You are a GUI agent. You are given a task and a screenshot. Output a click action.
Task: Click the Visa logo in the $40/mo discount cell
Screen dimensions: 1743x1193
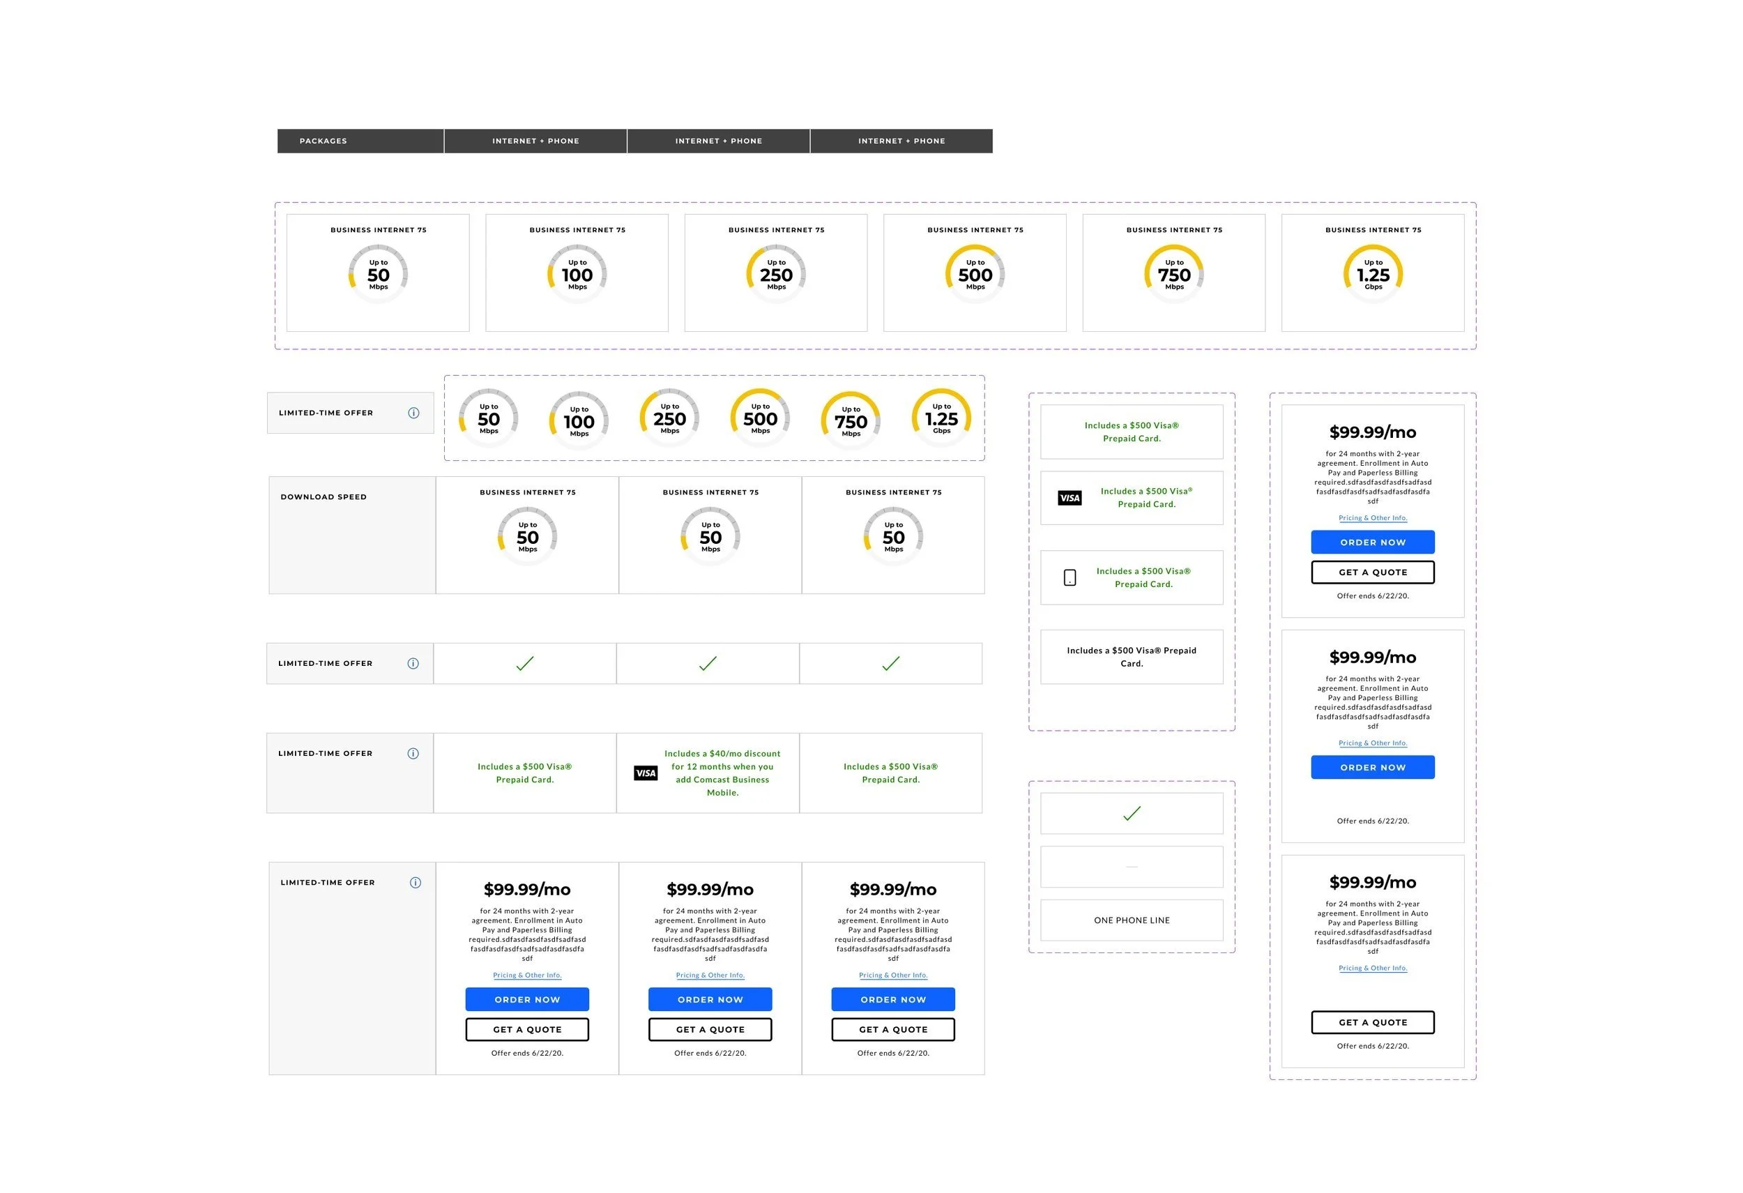[645, 773]
